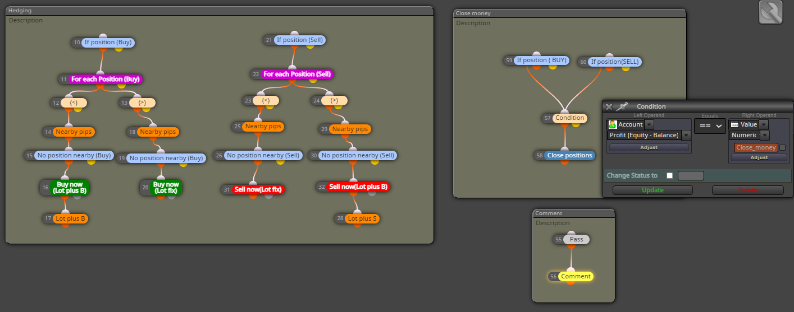Toggle the small checkbox beside Close_money

coord(782,148)
